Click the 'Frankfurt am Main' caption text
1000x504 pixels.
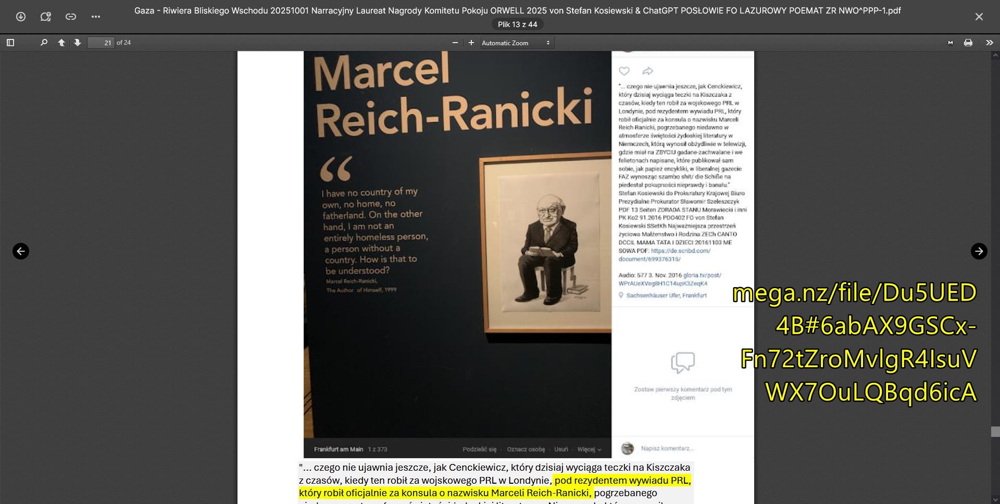pyautogui.click(x=339, y=449)
